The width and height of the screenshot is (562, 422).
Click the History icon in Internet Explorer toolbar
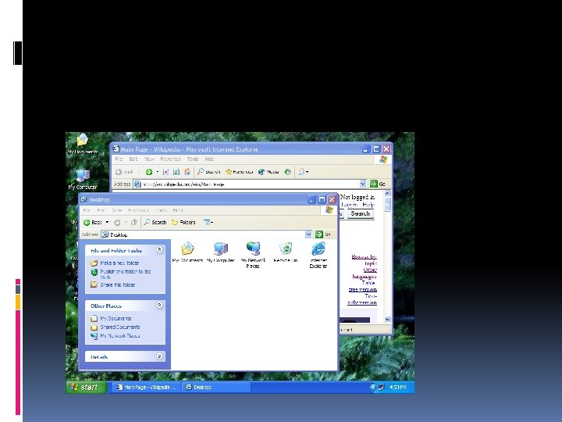(287, 172)
